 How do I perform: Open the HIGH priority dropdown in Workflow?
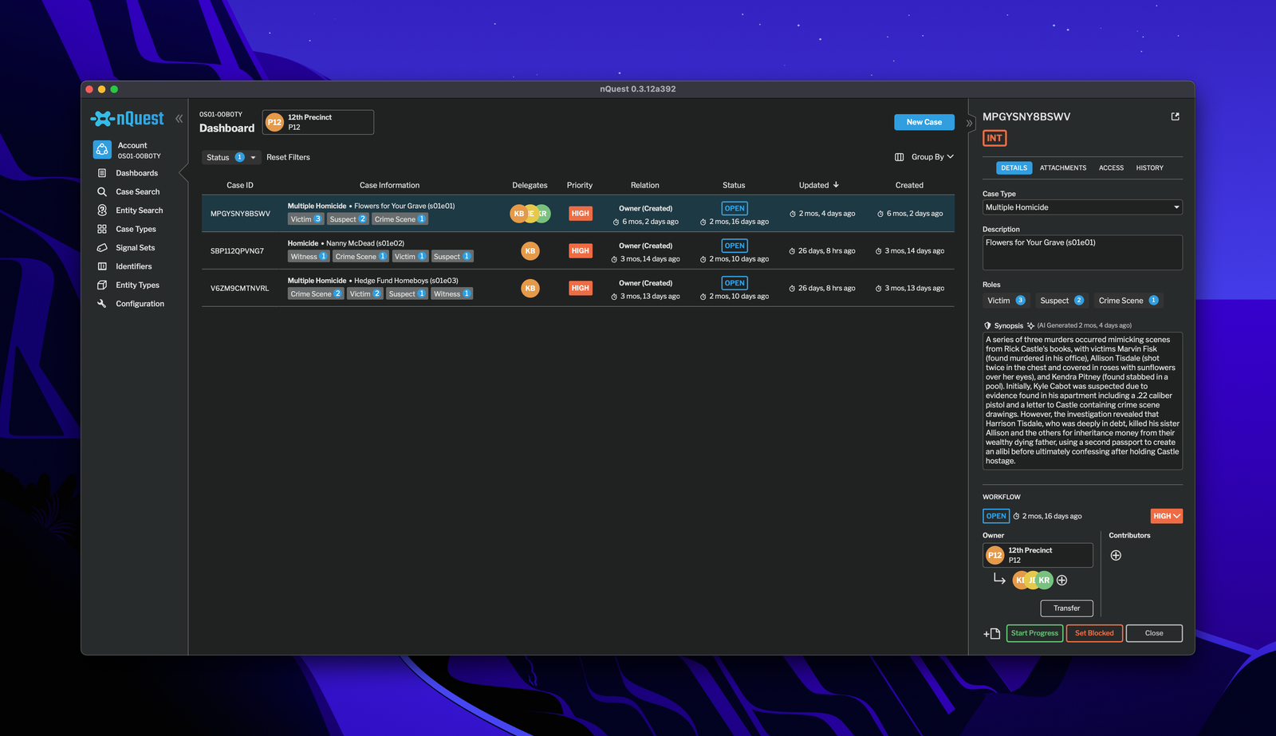pyautogui.click(x=1166, y=517)
